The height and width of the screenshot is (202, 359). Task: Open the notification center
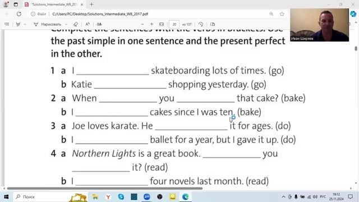coord(350,197)
